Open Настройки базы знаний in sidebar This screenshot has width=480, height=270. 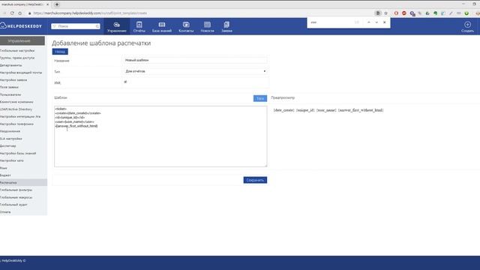[x=18, y=153]
